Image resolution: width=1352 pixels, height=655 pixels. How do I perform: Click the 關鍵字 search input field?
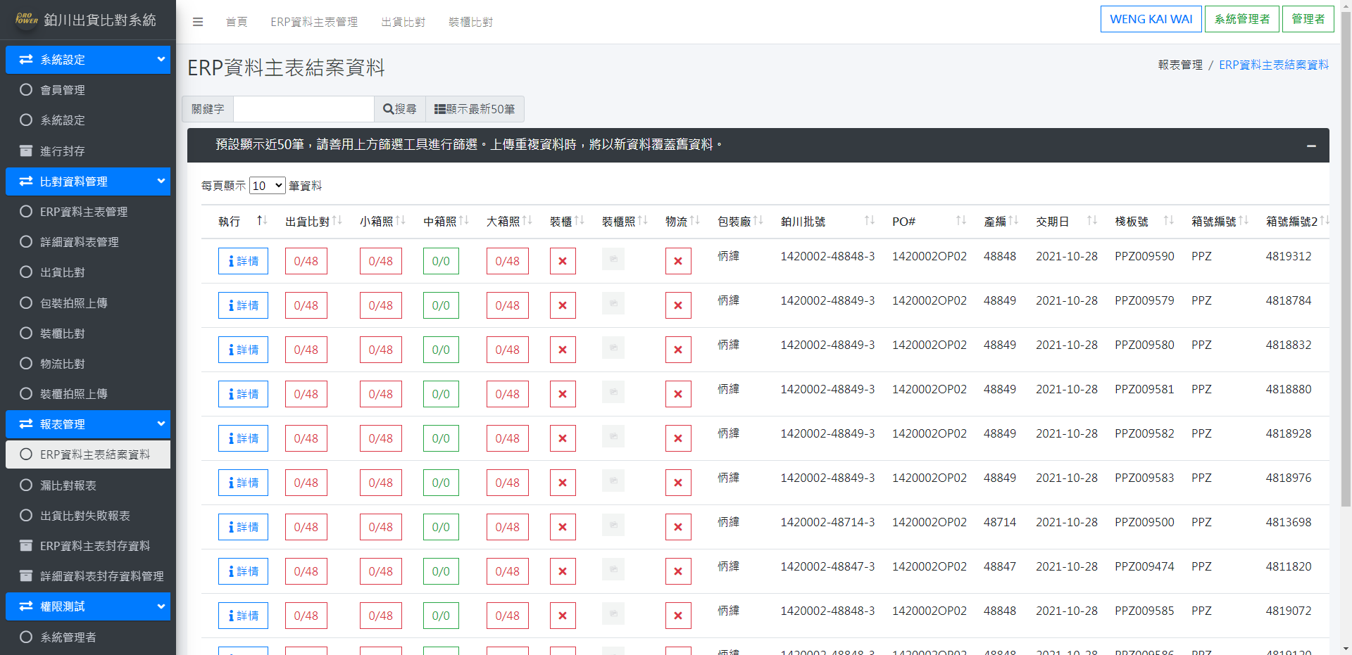coord(303,109)
